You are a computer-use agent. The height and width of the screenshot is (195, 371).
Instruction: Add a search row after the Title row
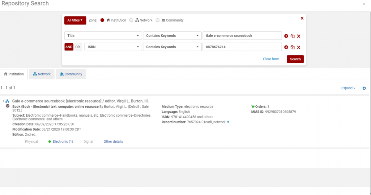coord(286,36)
